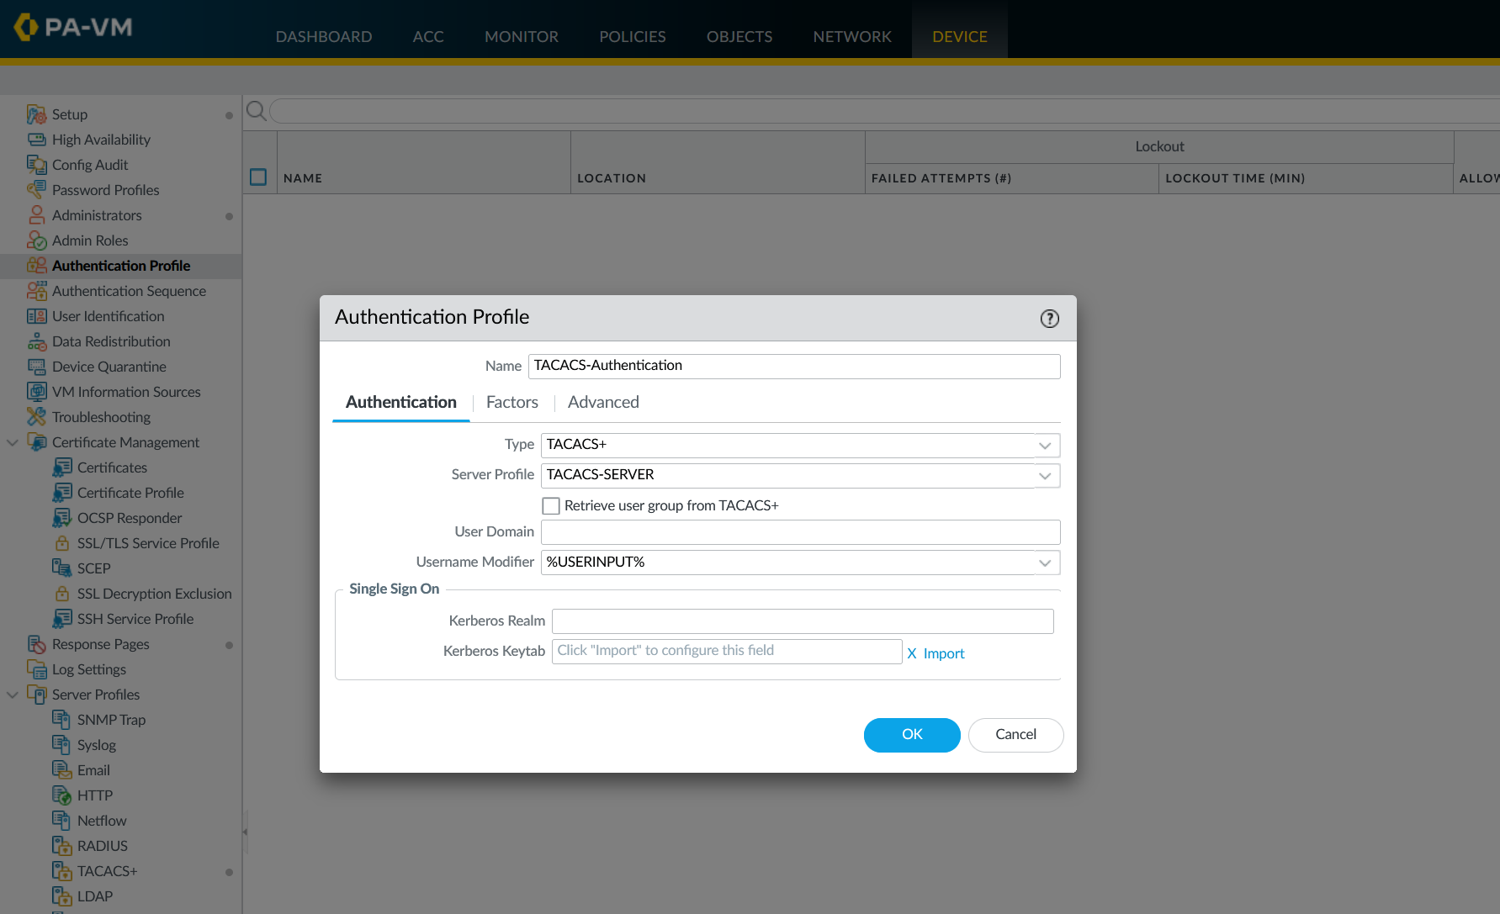
Task: Click the Authentication Sequence icon
Action: [x=36, y=291]
